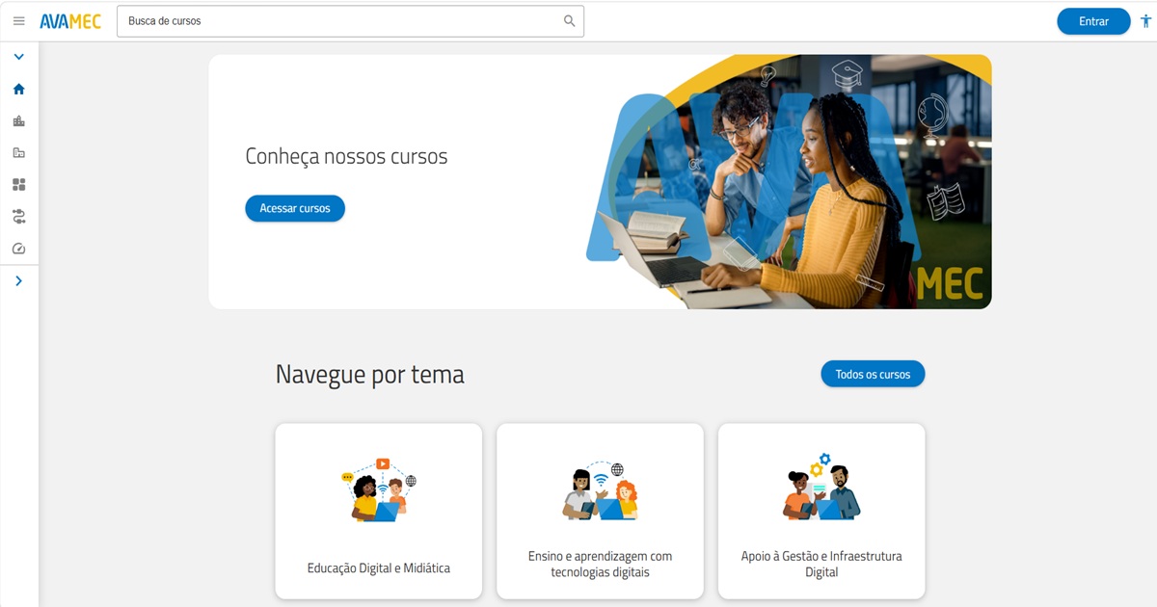1157x607 pixels.
Task: Click the Apoio à Gestão illustration
Action: point(821,488)
